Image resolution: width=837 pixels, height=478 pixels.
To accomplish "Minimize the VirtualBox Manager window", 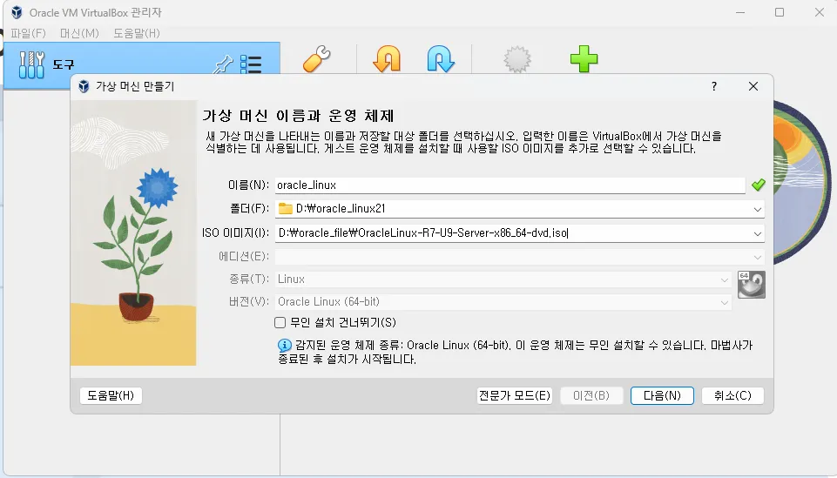I will tap(739, 12).
